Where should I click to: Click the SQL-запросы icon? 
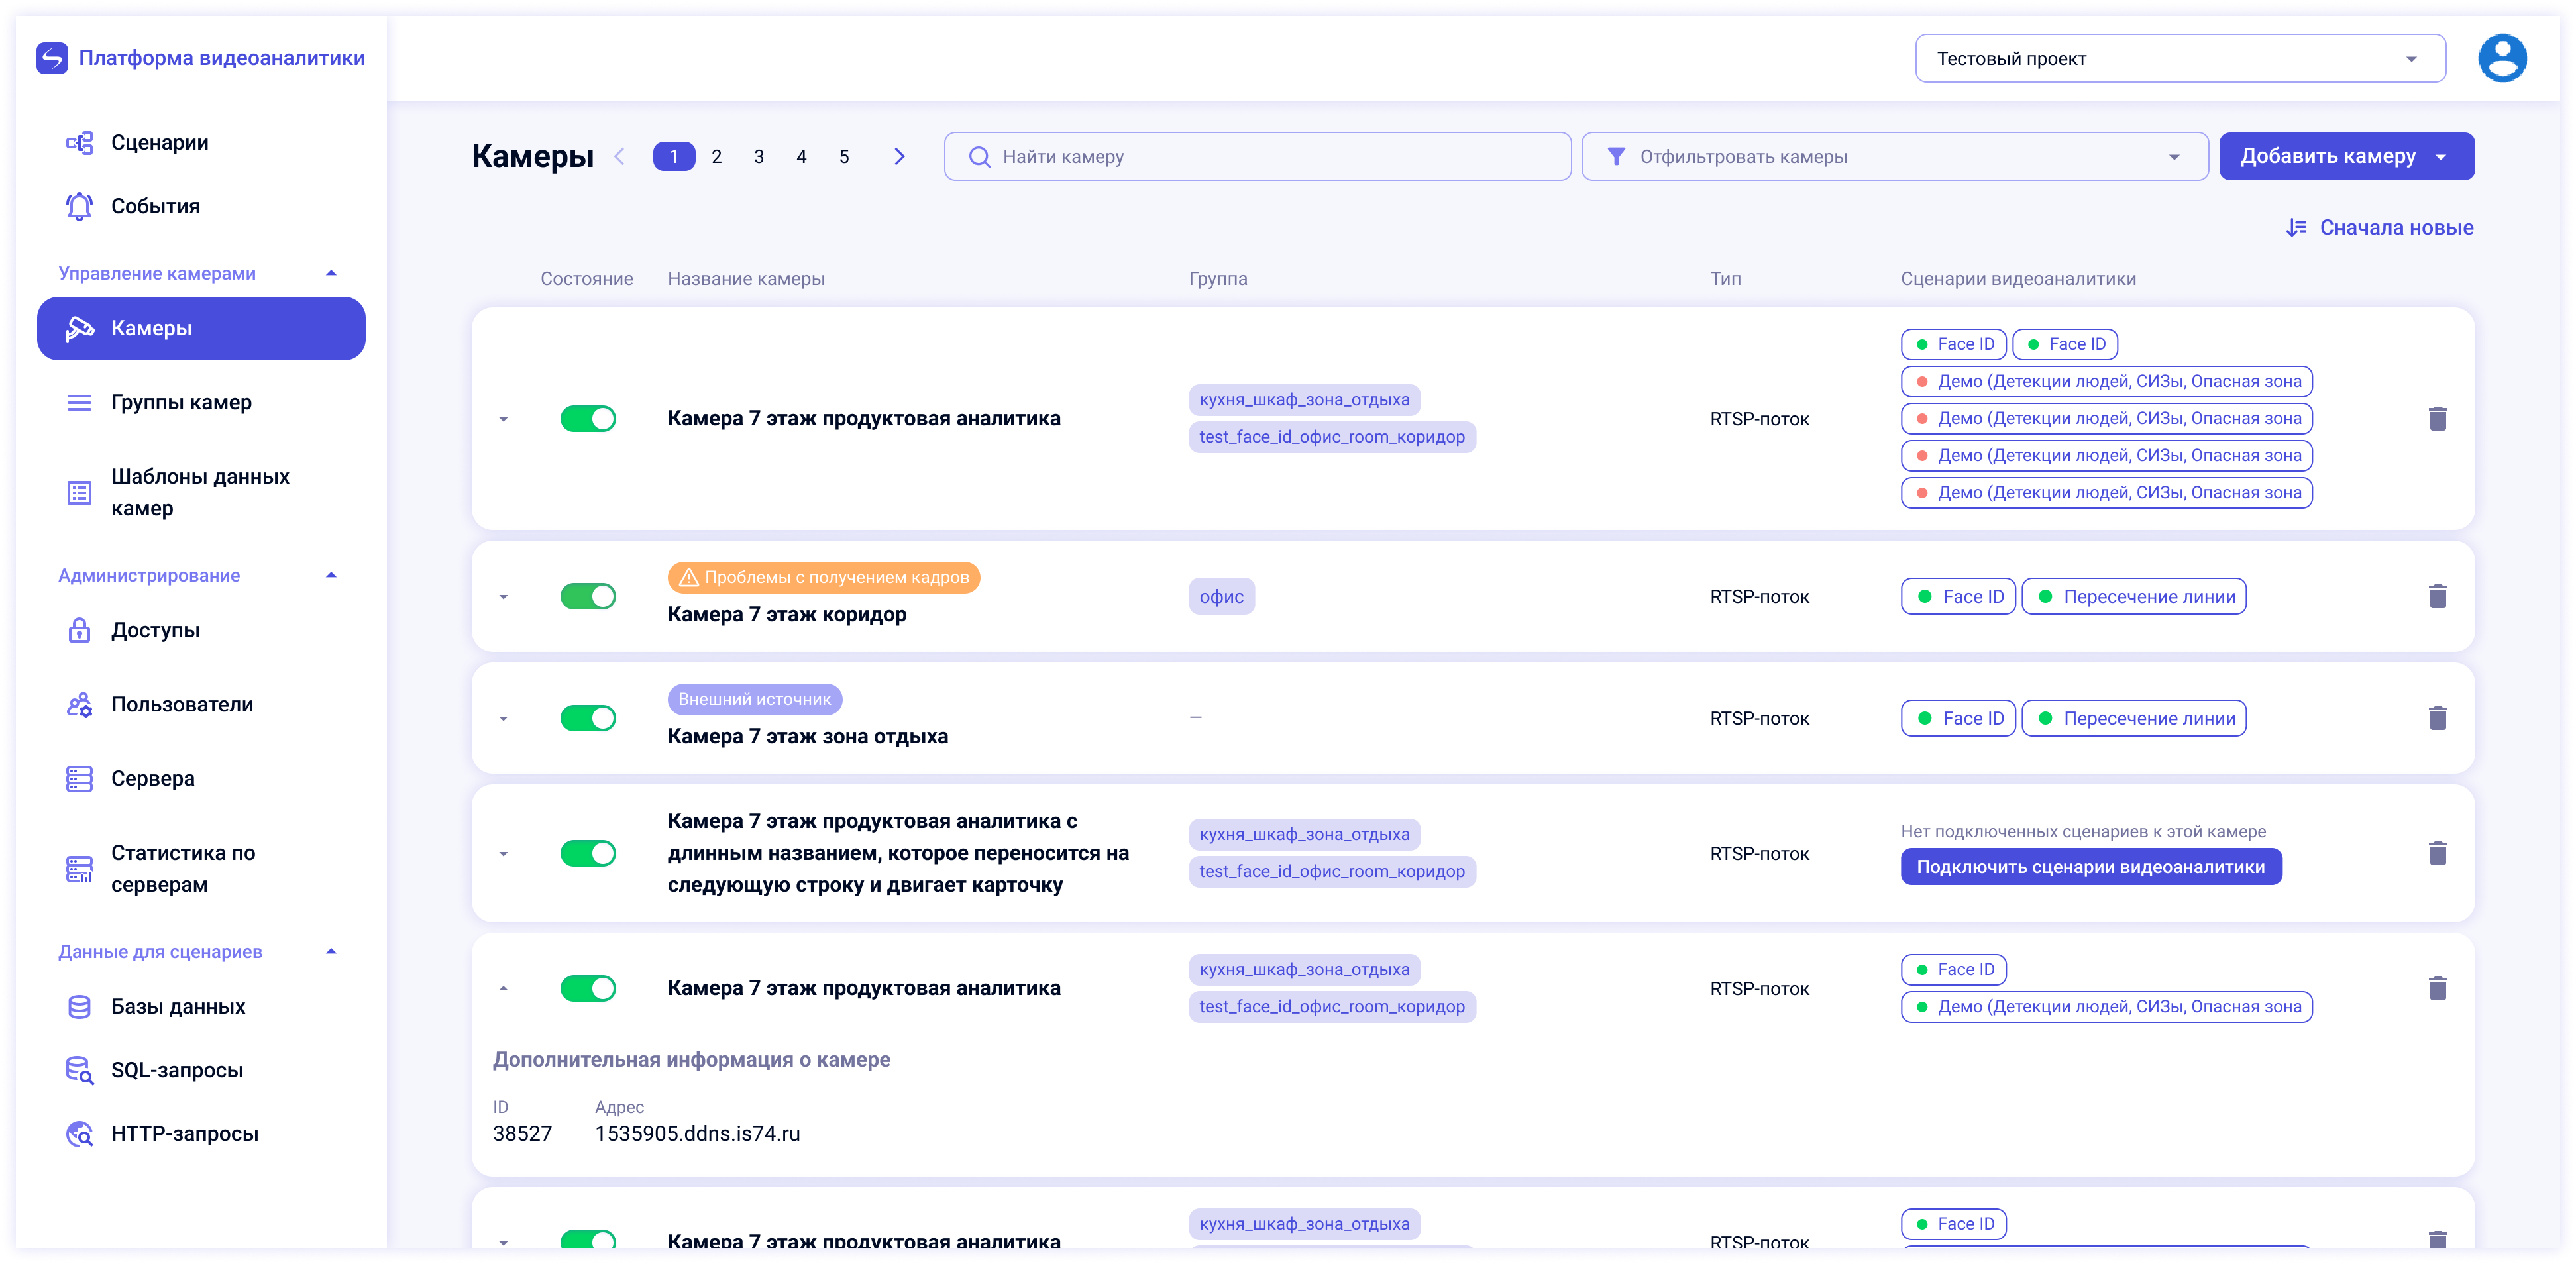point(79,1070)
